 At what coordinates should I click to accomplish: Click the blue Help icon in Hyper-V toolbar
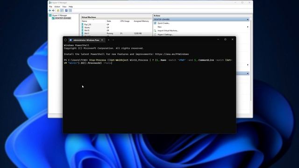66,10
